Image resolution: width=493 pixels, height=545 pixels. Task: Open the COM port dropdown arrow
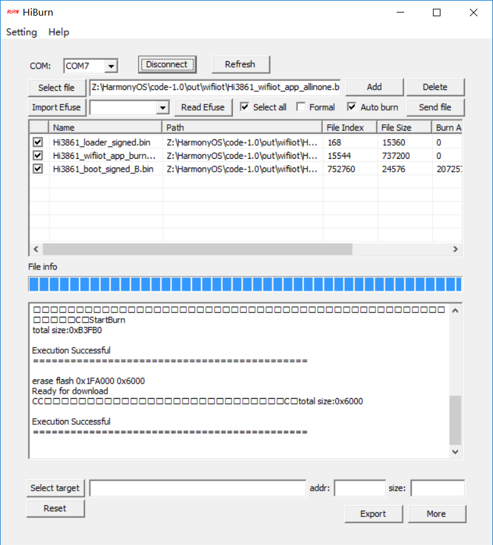111,66
